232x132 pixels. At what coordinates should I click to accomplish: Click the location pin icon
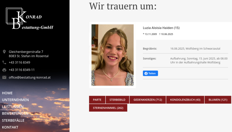tap(4, 52)
